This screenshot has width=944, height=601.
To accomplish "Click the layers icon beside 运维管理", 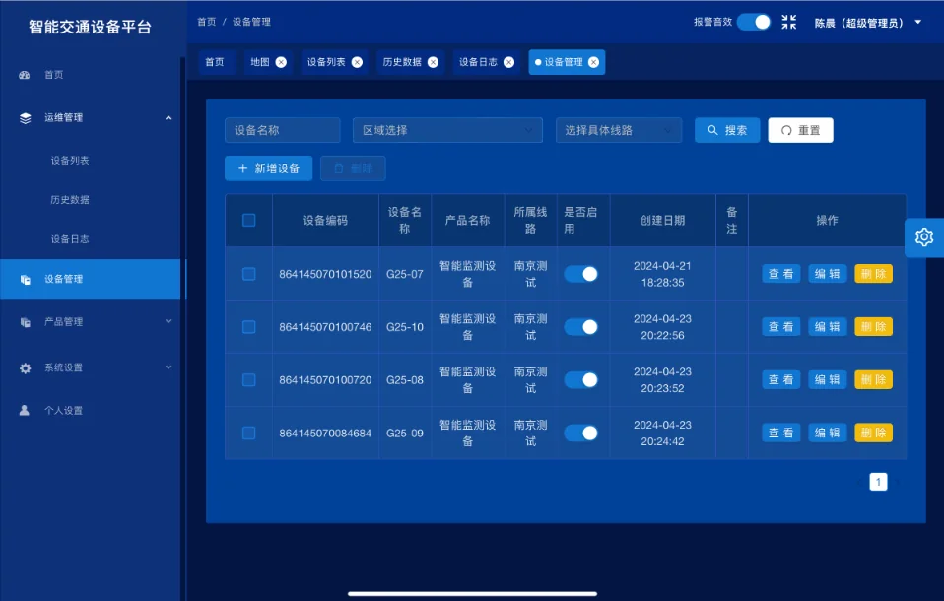I will 26,118.
